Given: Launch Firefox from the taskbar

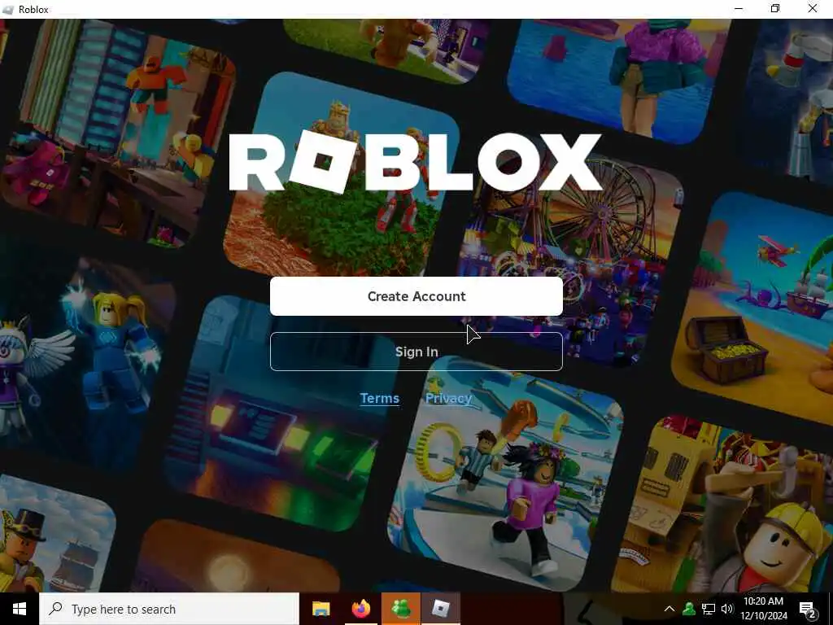Looking at the screenshot, I should [360, 609].
